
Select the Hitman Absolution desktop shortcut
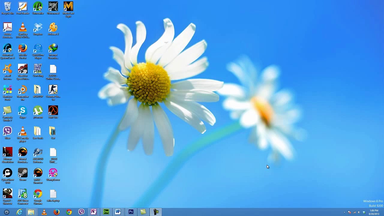[7, 155]
